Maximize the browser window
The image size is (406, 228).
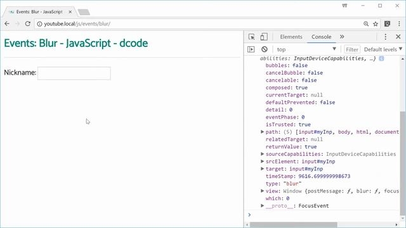click(380, 6)
